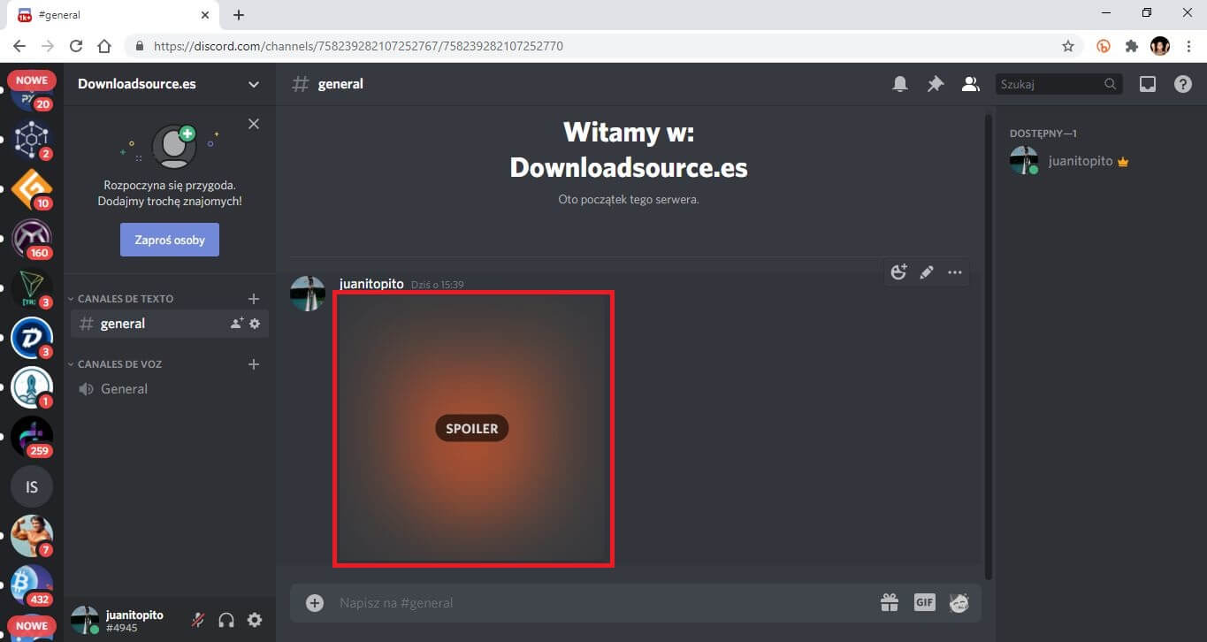Open the GIF picker
The height and width of the screenshot is (642, 1207).
[924, 603]
